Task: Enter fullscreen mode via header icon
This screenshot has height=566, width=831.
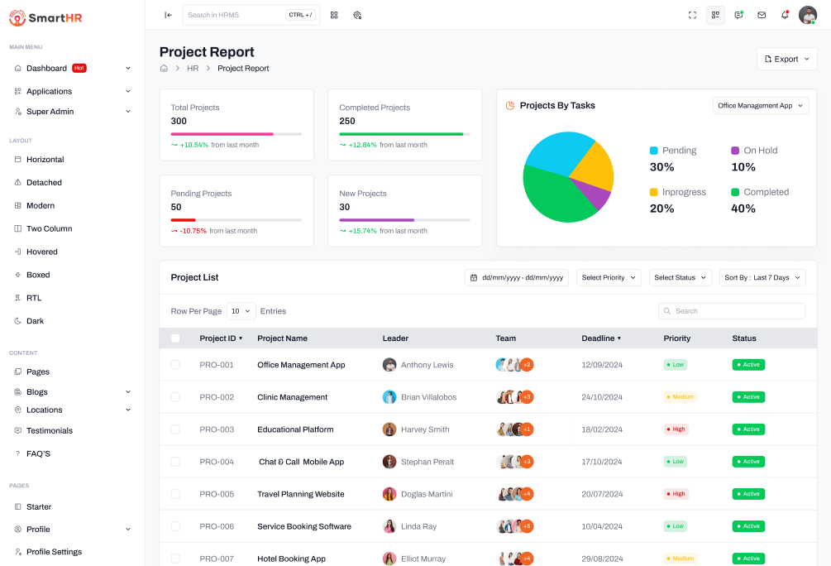Action: 692,15
